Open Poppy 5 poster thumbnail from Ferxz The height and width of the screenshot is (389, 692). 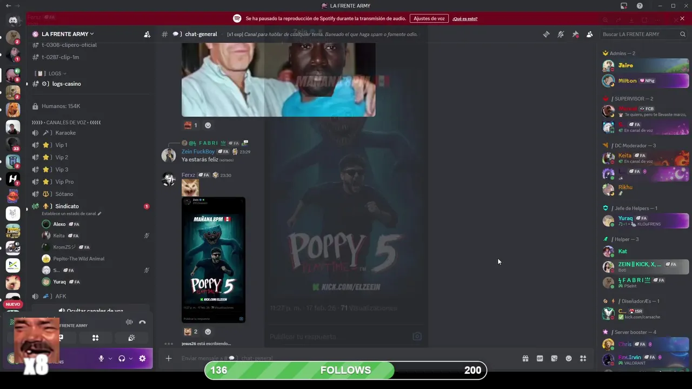214,260
